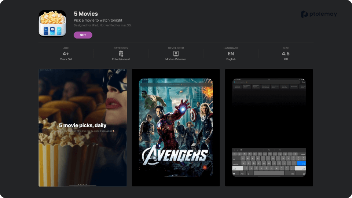
Task: Click the 'English' language label
Action: point(231,59)
